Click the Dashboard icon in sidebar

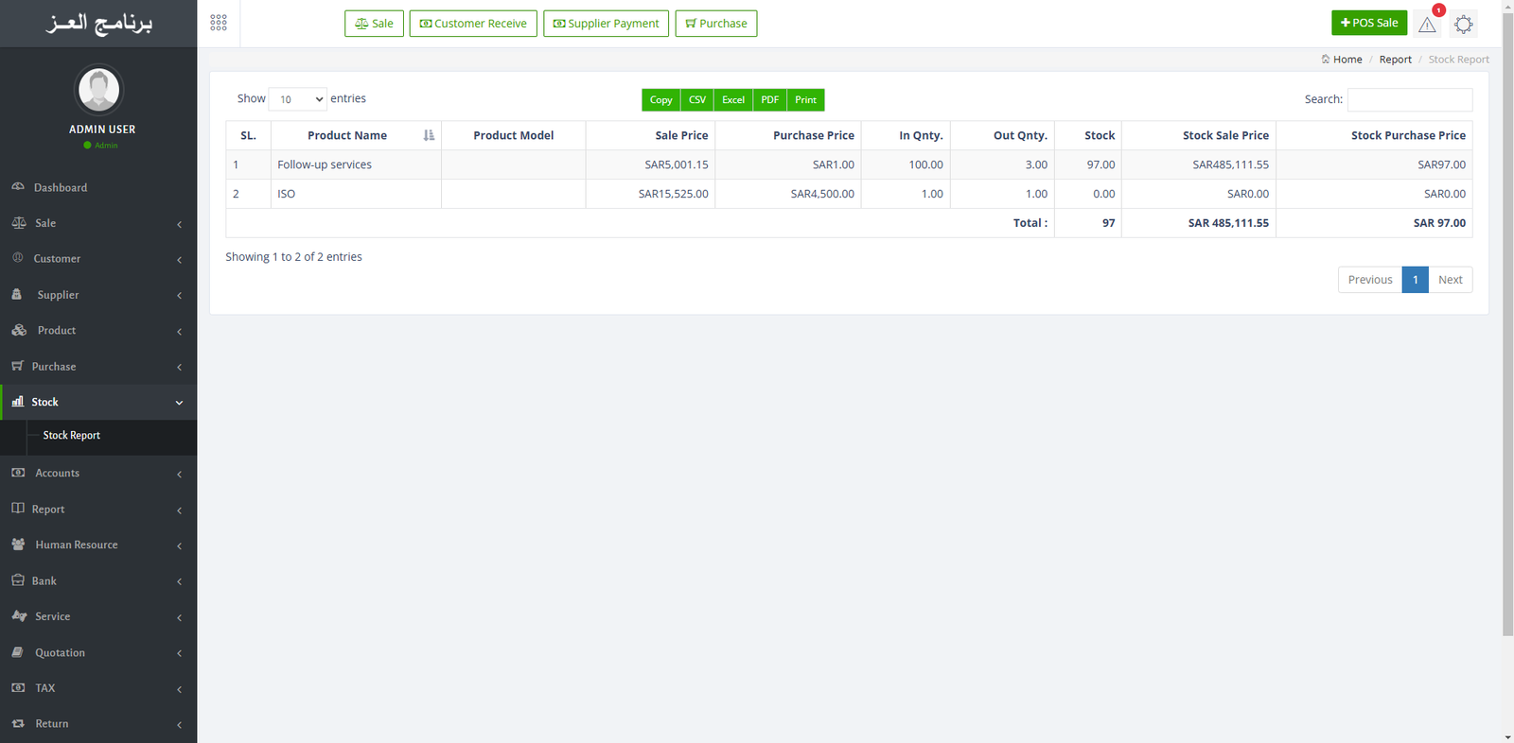click(18, 187)
